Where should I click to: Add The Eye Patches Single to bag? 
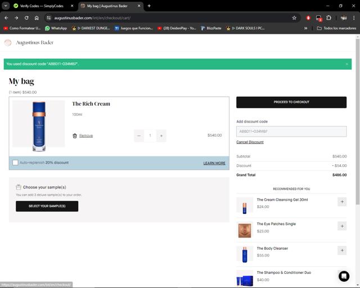(342, 226)
